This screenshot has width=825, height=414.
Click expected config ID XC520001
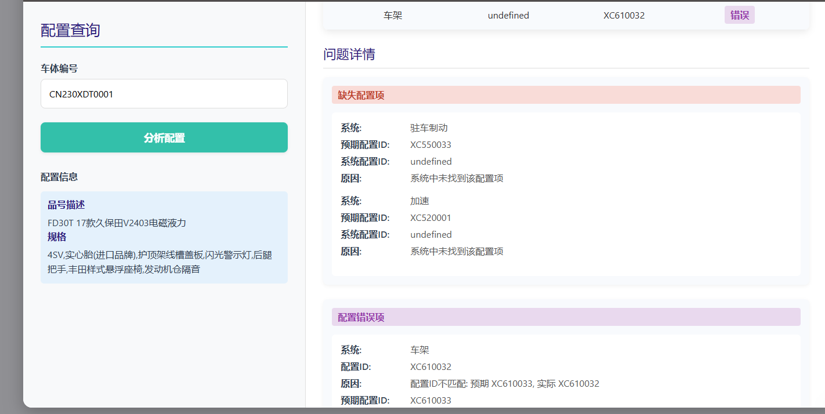[430, 218]
